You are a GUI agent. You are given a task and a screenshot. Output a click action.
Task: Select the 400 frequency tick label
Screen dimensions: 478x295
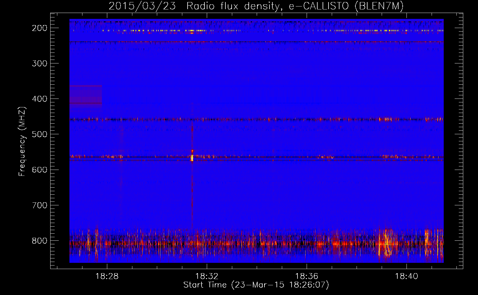[x=40, y=99]
